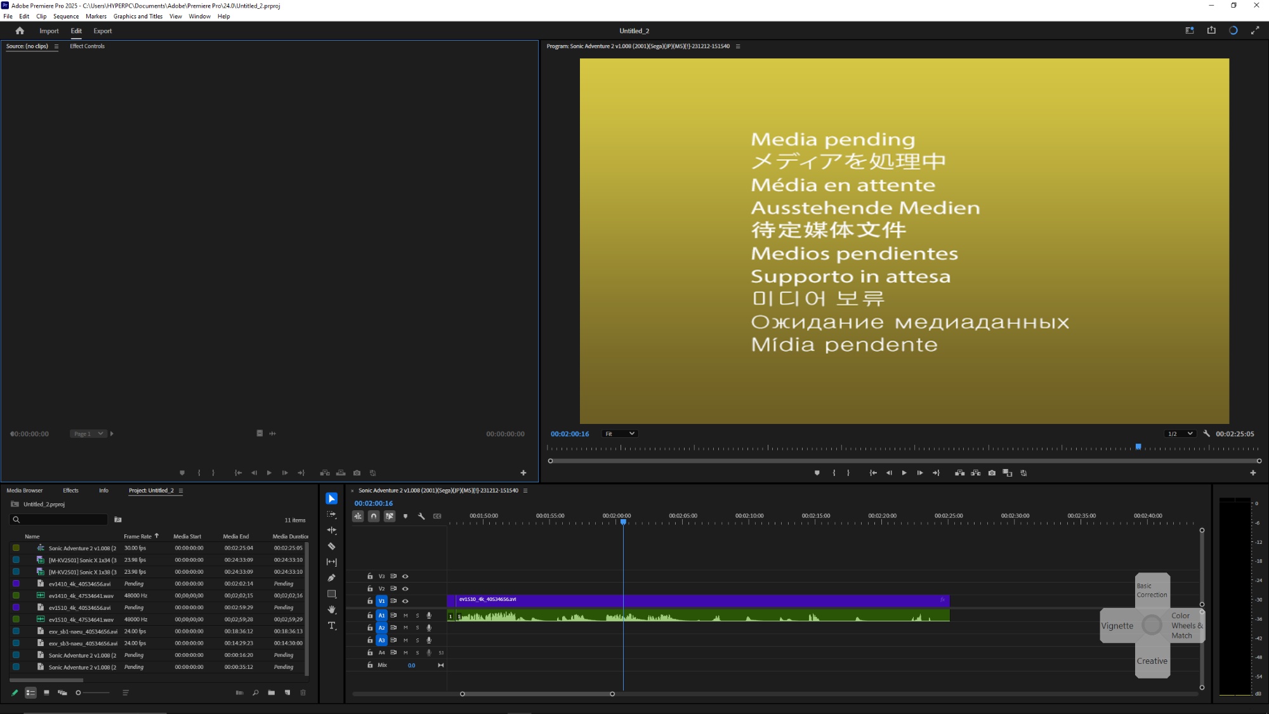
Task: Switch to the Effect Controls tab
Action: [87, 46]
